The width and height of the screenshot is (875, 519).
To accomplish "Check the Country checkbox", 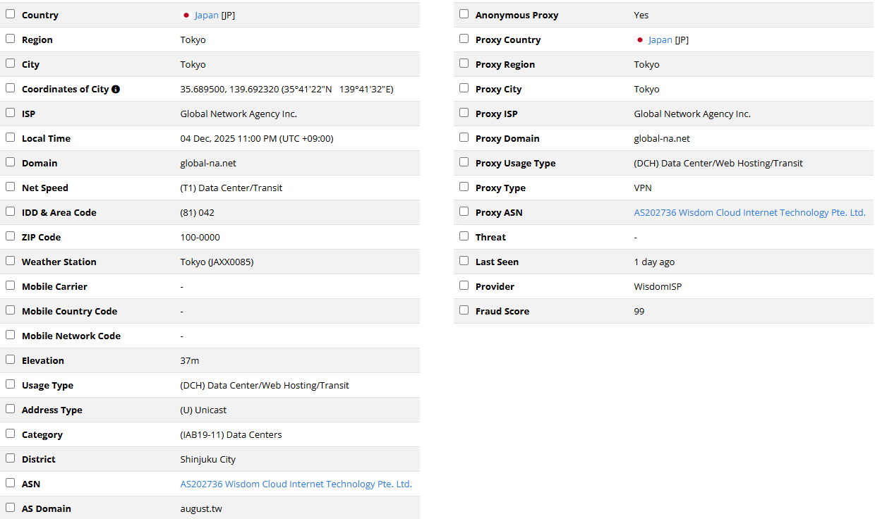I will 10,14.
